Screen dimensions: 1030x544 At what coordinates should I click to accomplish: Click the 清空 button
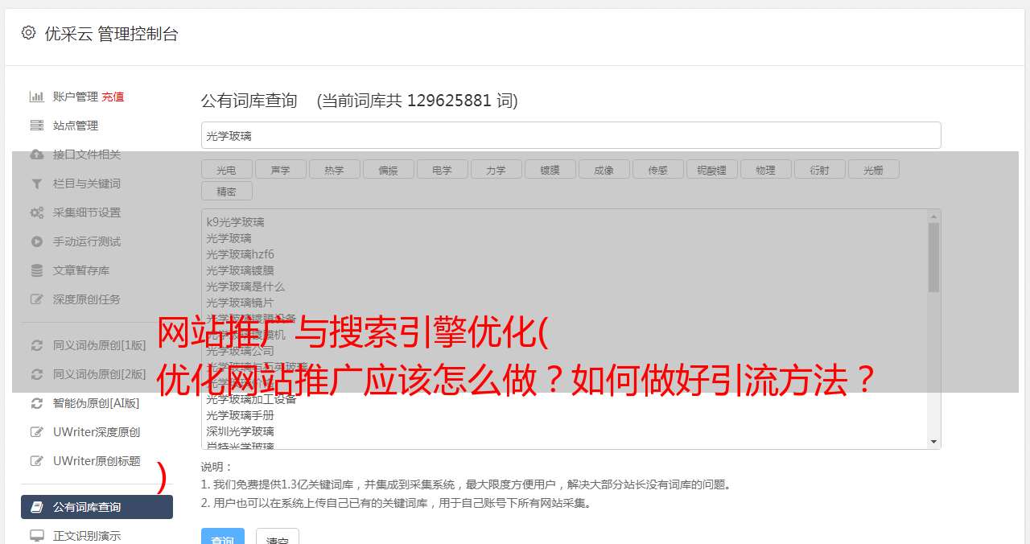point(278,537)
